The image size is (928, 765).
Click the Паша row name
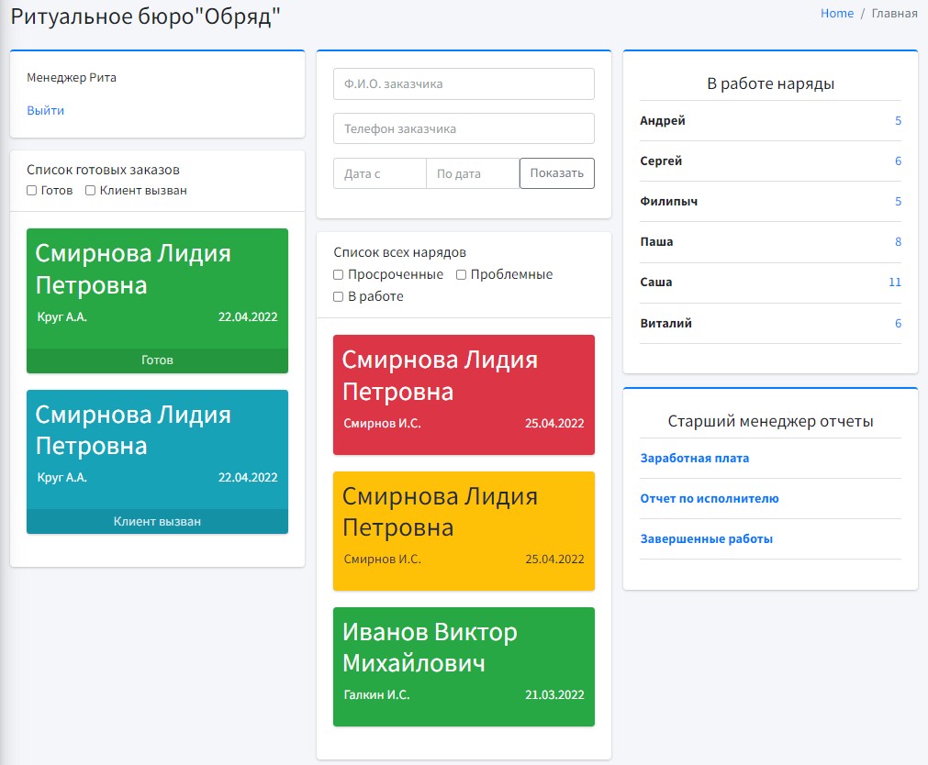pos(657,241)
